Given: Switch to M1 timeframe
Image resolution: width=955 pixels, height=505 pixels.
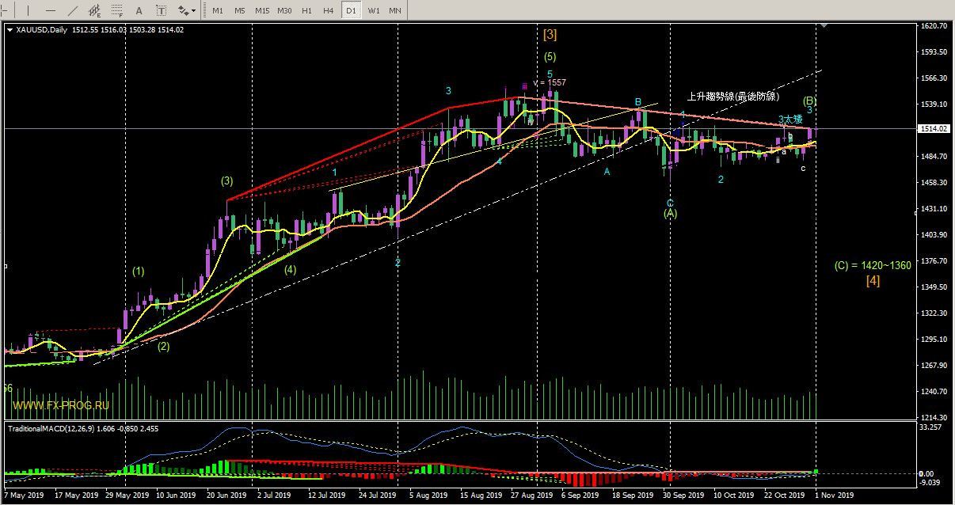Looking at the screenshot, I should (x=218, y=10).
